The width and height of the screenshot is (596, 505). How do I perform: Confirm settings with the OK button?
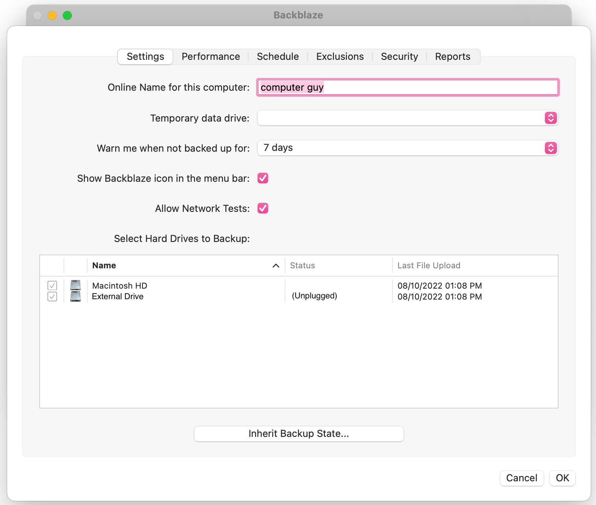563,478
